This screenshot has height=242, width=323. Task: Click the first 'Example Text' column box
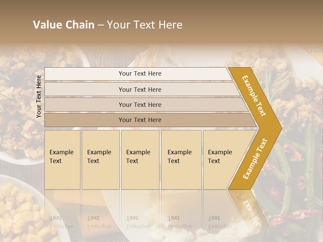(x=63, y=160)
